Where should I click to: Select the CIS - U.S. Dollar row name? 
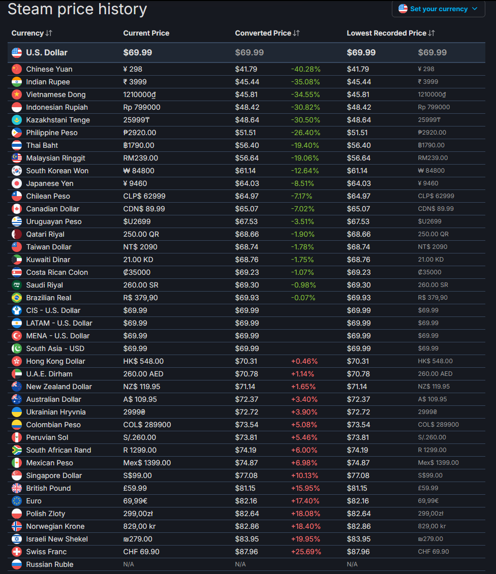tap(53, 310)
